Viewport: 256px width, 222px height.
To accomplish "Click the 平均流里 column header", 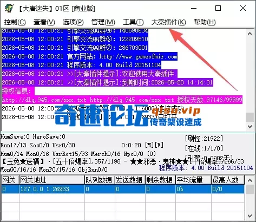I will tap(193, 180).
